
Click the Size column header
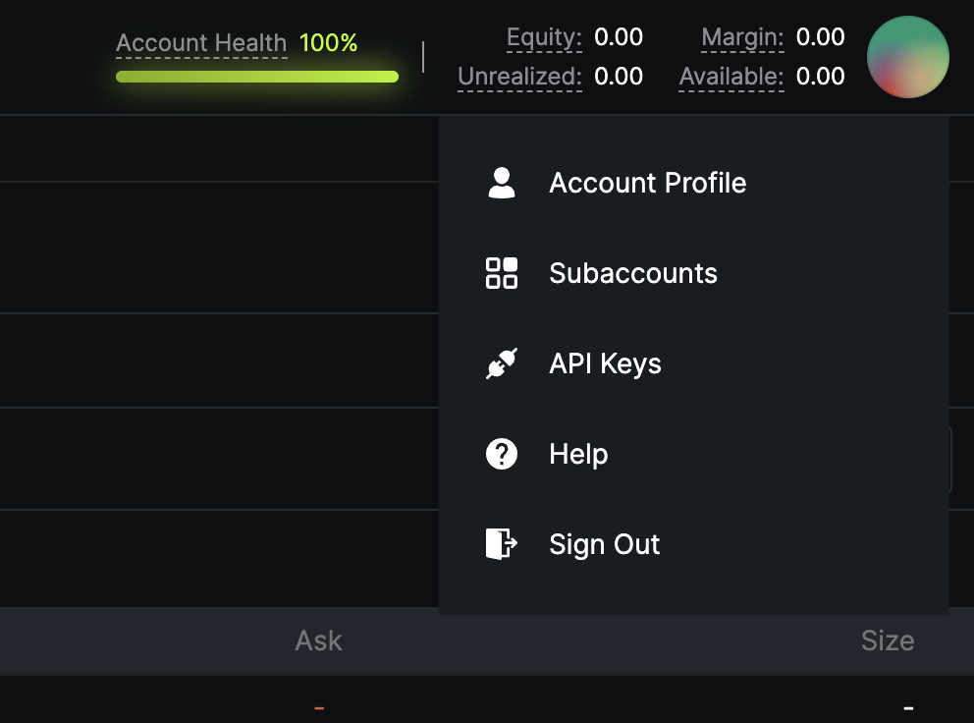(888, 640)
